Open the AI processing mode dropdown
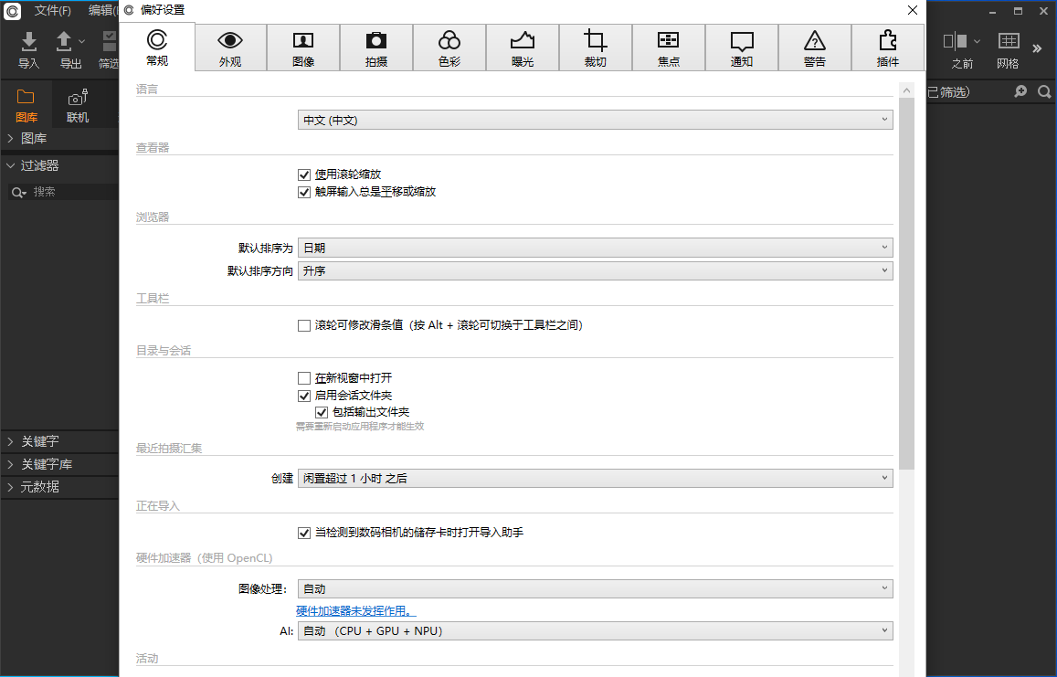The height and width of the screenshot is (677, 1057). point(595,630)
